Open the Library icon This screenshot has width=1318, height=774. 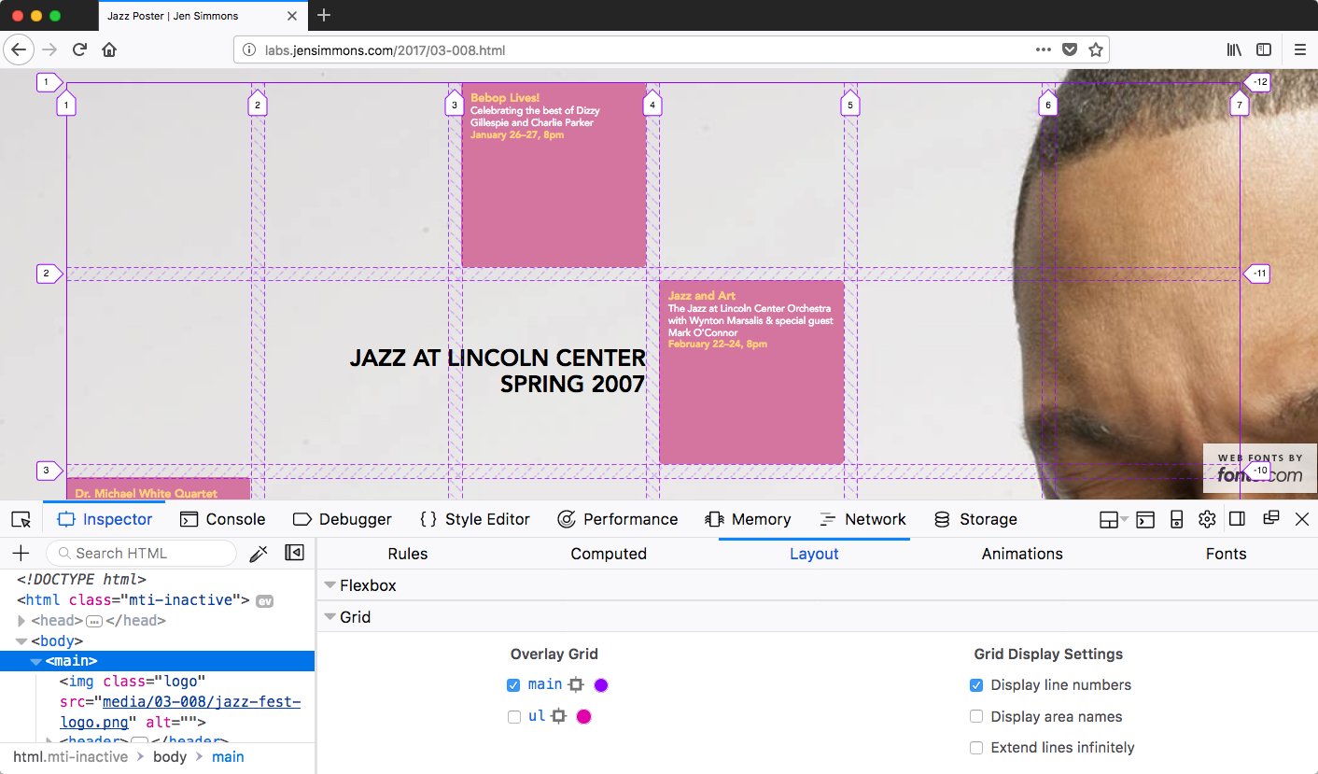click(x=1234, y=49)
